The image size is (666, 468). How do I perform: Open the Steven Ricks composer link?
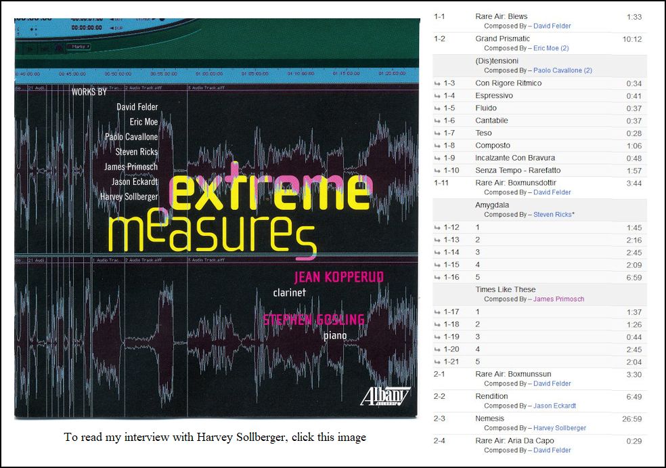coord(552,214)
